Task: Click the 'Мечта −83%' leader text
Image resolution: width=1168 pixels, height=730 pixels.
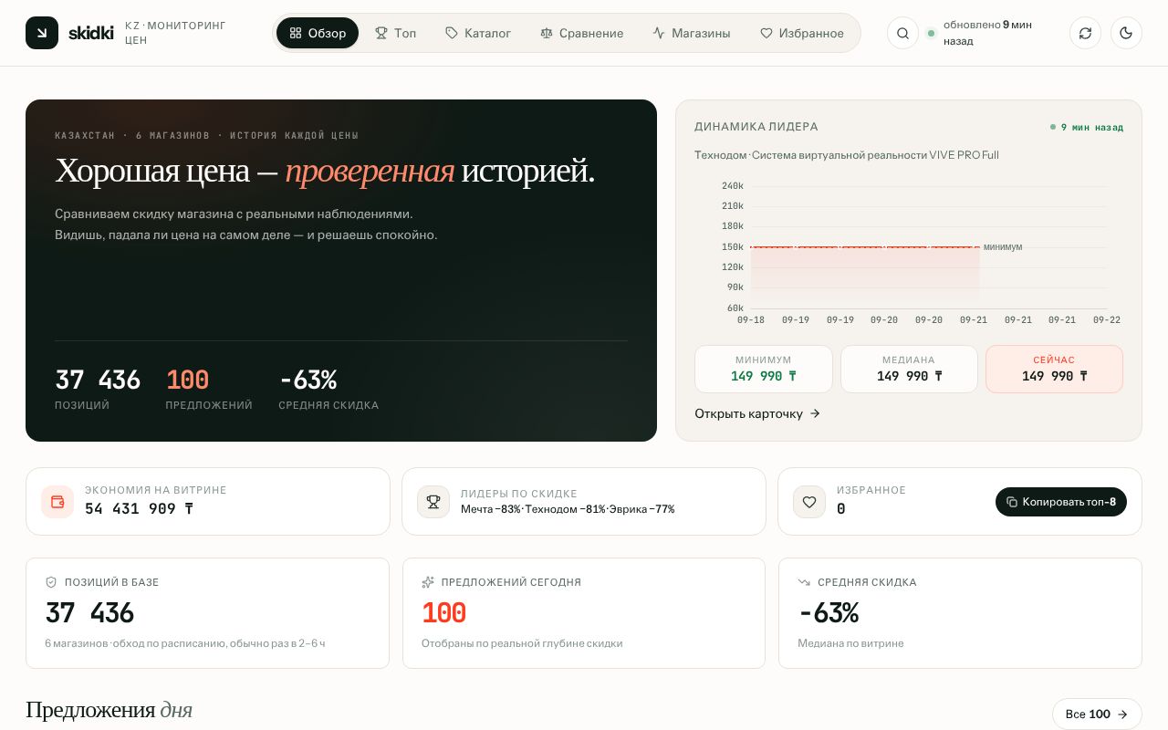Action: 490,509
